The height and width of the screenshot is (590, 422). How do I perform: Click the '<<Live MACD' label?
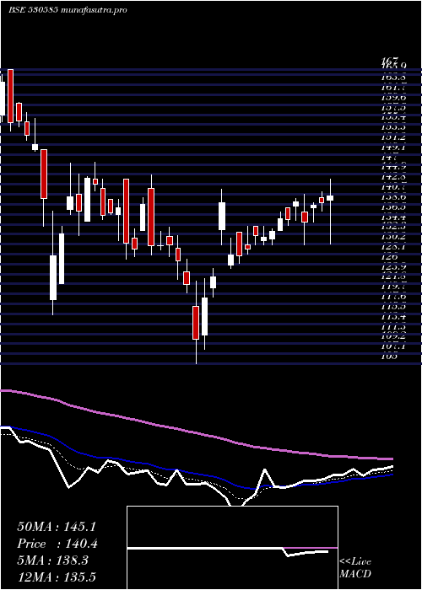point(355,568)
